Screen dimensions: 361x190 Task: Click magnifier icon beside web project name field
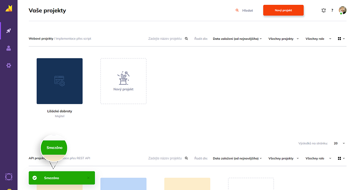(186, 39)
